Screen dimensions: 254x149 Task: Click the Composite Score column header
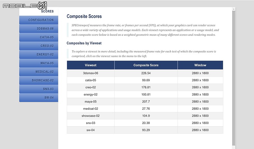click(146, 65)
